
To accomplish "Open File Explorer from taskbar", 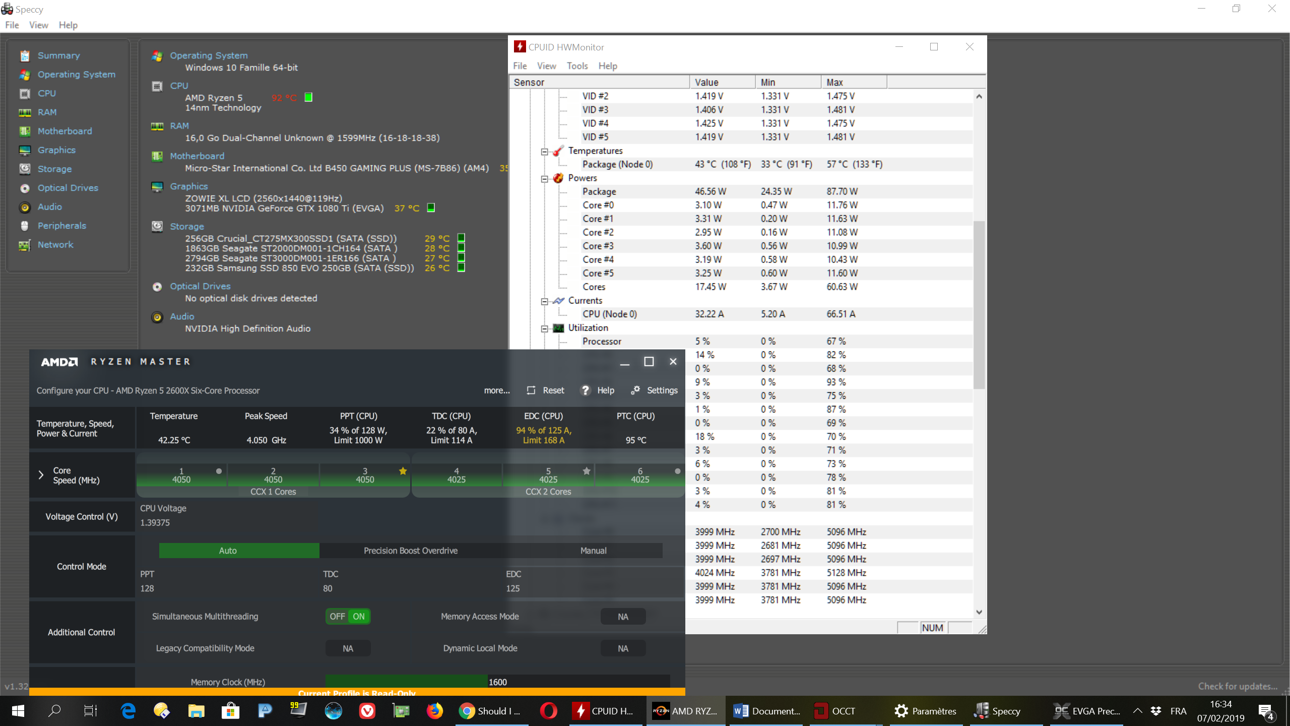I will (196, 711).
